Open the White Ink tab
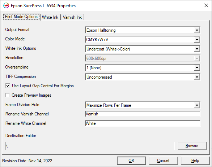Image resolution: width=212 pixels, height=167 pixels. [50, 17]
